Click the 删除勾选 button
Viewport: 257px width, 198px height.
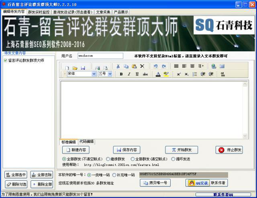(16, 184)
